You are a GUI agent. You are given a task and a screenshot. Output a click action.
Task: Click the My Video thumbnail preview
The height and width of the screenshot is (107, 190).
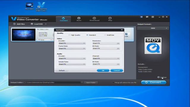24,34
